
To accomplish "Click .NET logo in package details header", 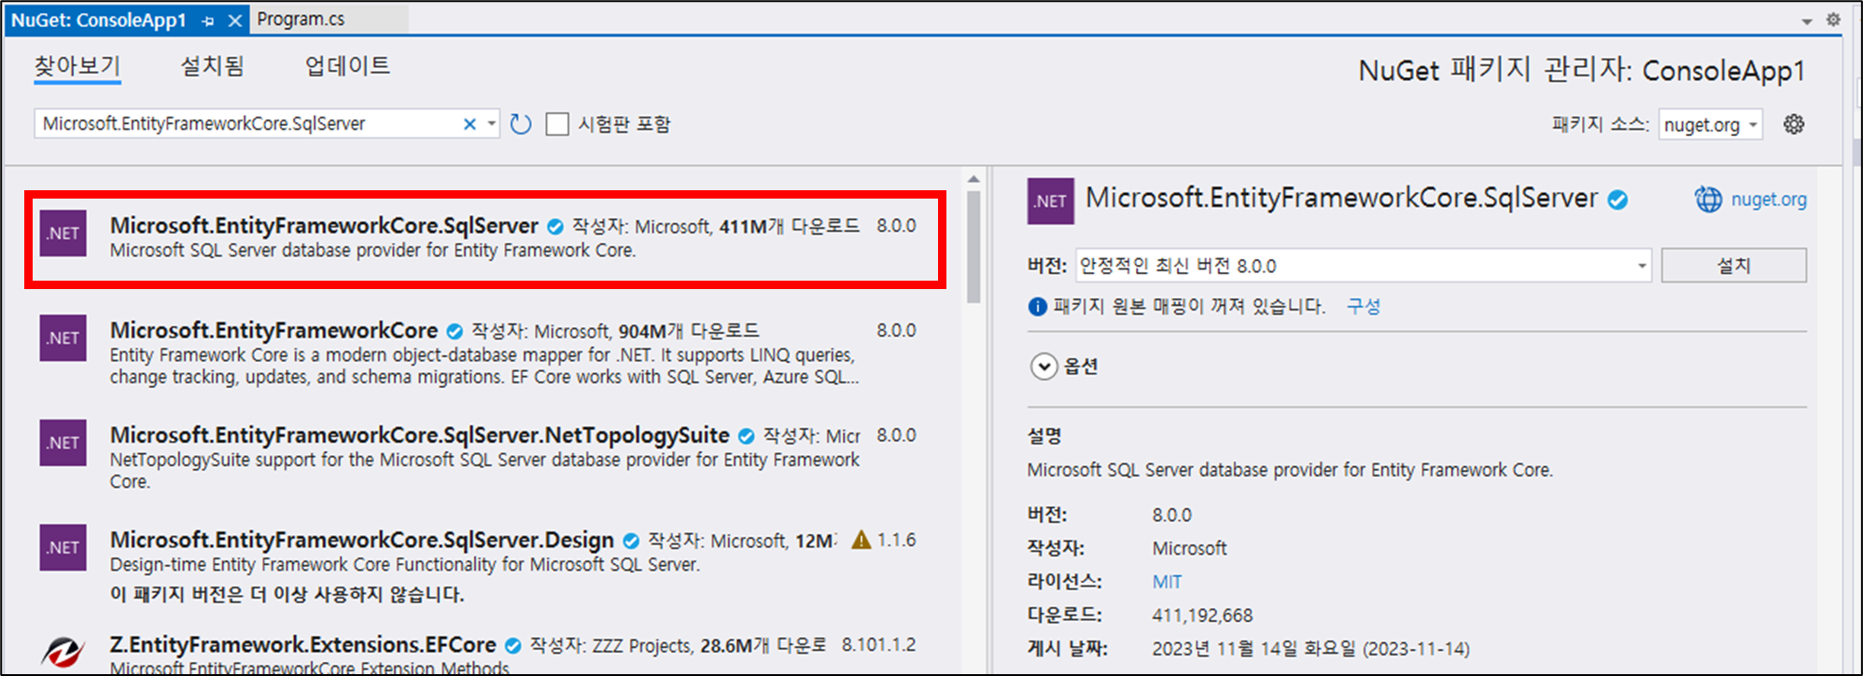I will [x=1050, y=200].
